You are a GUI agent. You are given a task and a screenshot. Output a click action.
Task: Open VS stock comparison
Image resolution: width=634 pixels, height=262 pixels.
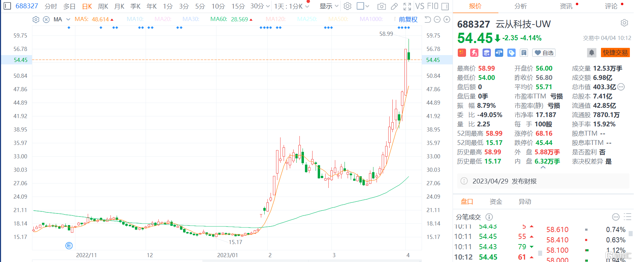click(420, 6)
